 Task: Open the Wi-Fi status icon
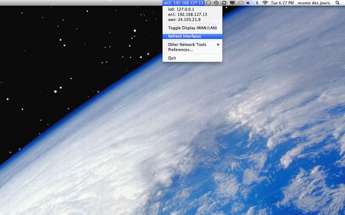tap(265, 3)
